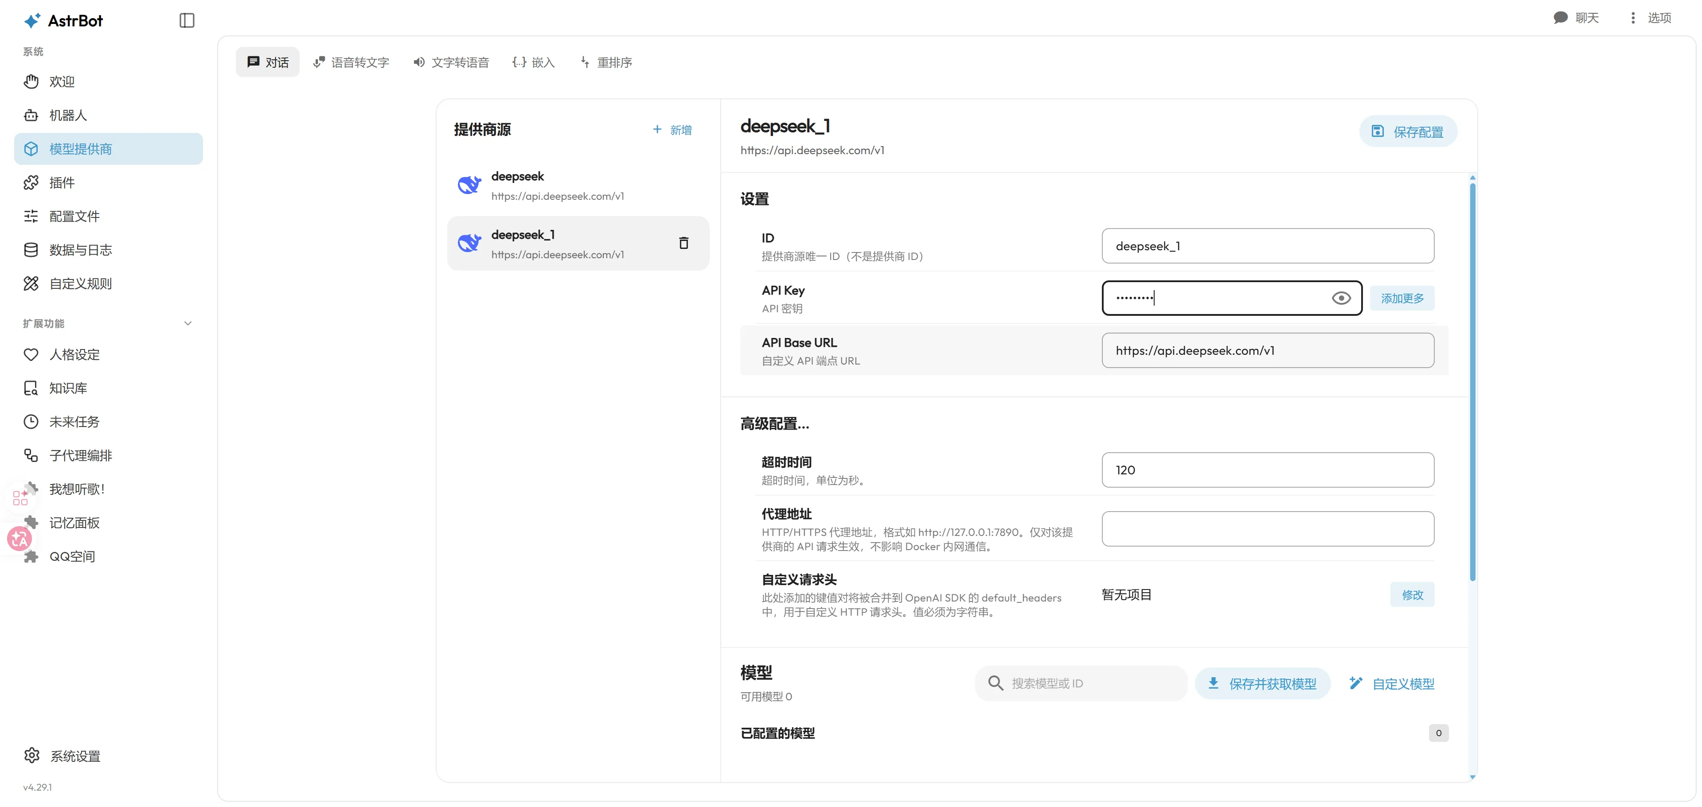Click the settings panel vertical scrollbar
Screen dimensions: 1702x807
[x=1472, y=382]
